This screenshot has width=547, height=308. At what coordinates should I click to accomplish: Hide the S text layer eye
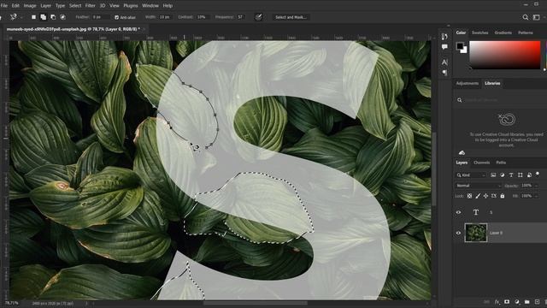(458, 212)
